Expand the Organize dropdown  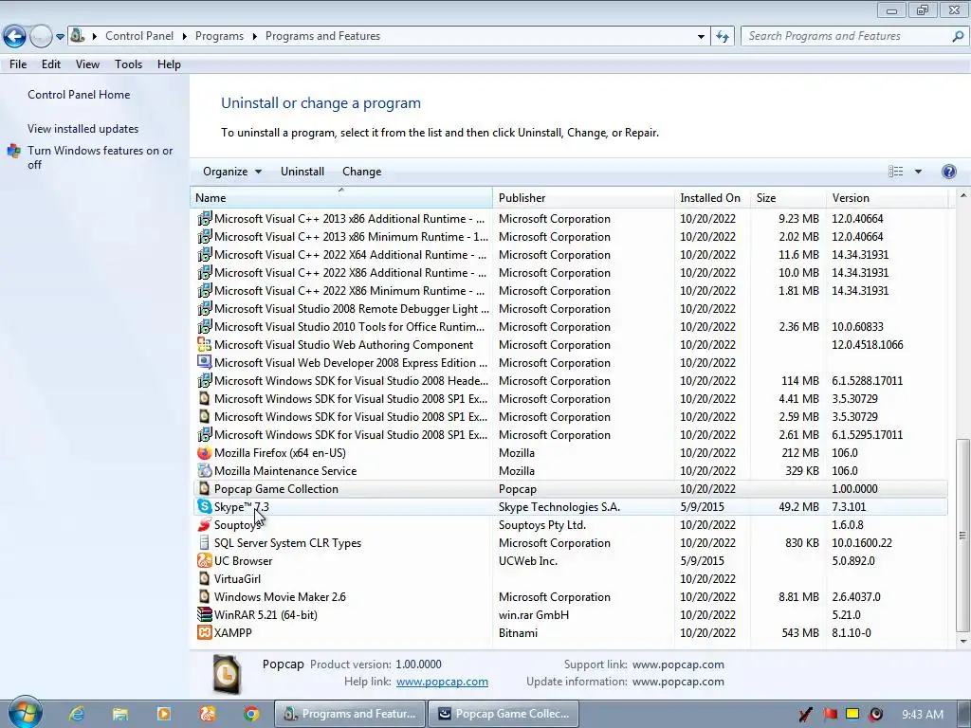tap(232, 172)
